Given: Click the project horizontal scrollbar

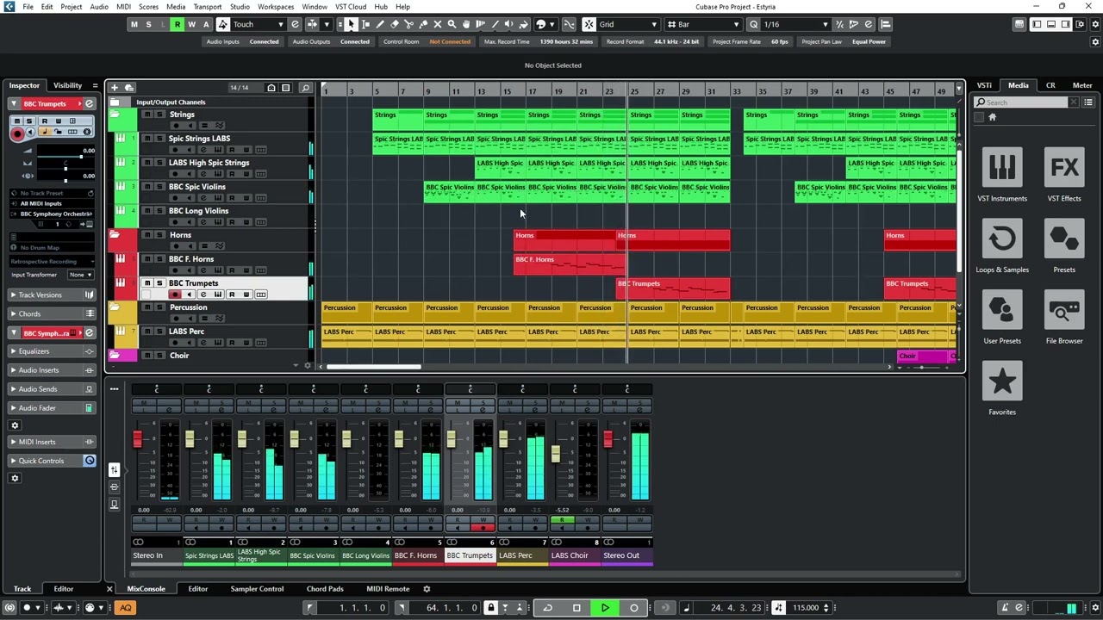Looking at the screenshot, I should [x=372, y=367].
